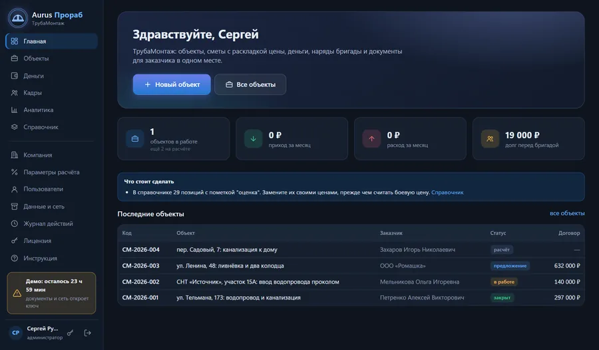599x350 pixels.
Task: Click the Статус column header
Action: 498,233
